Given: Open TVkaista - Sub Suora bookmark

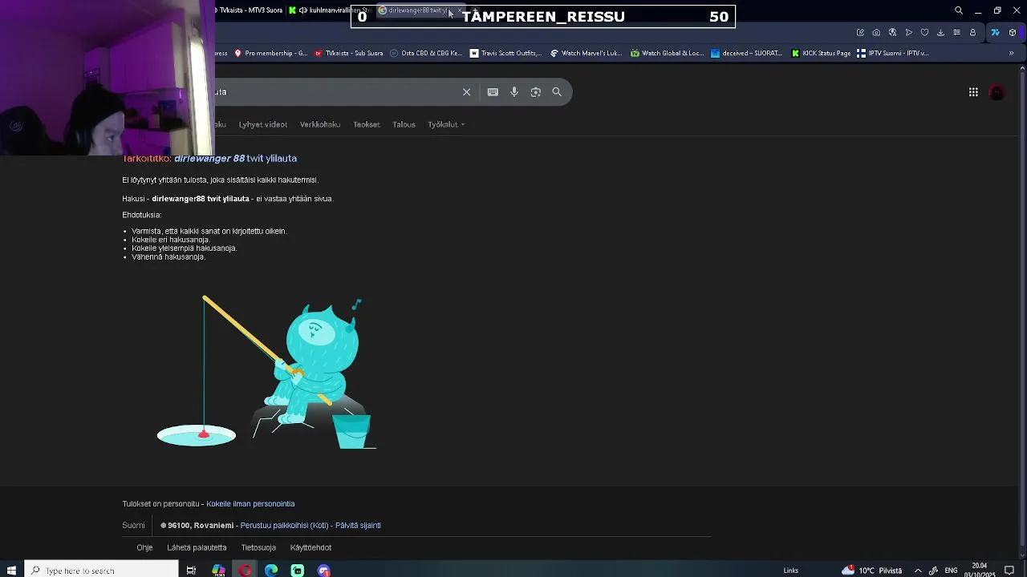Looking at the screenshot, I should [x=349, y=53].
